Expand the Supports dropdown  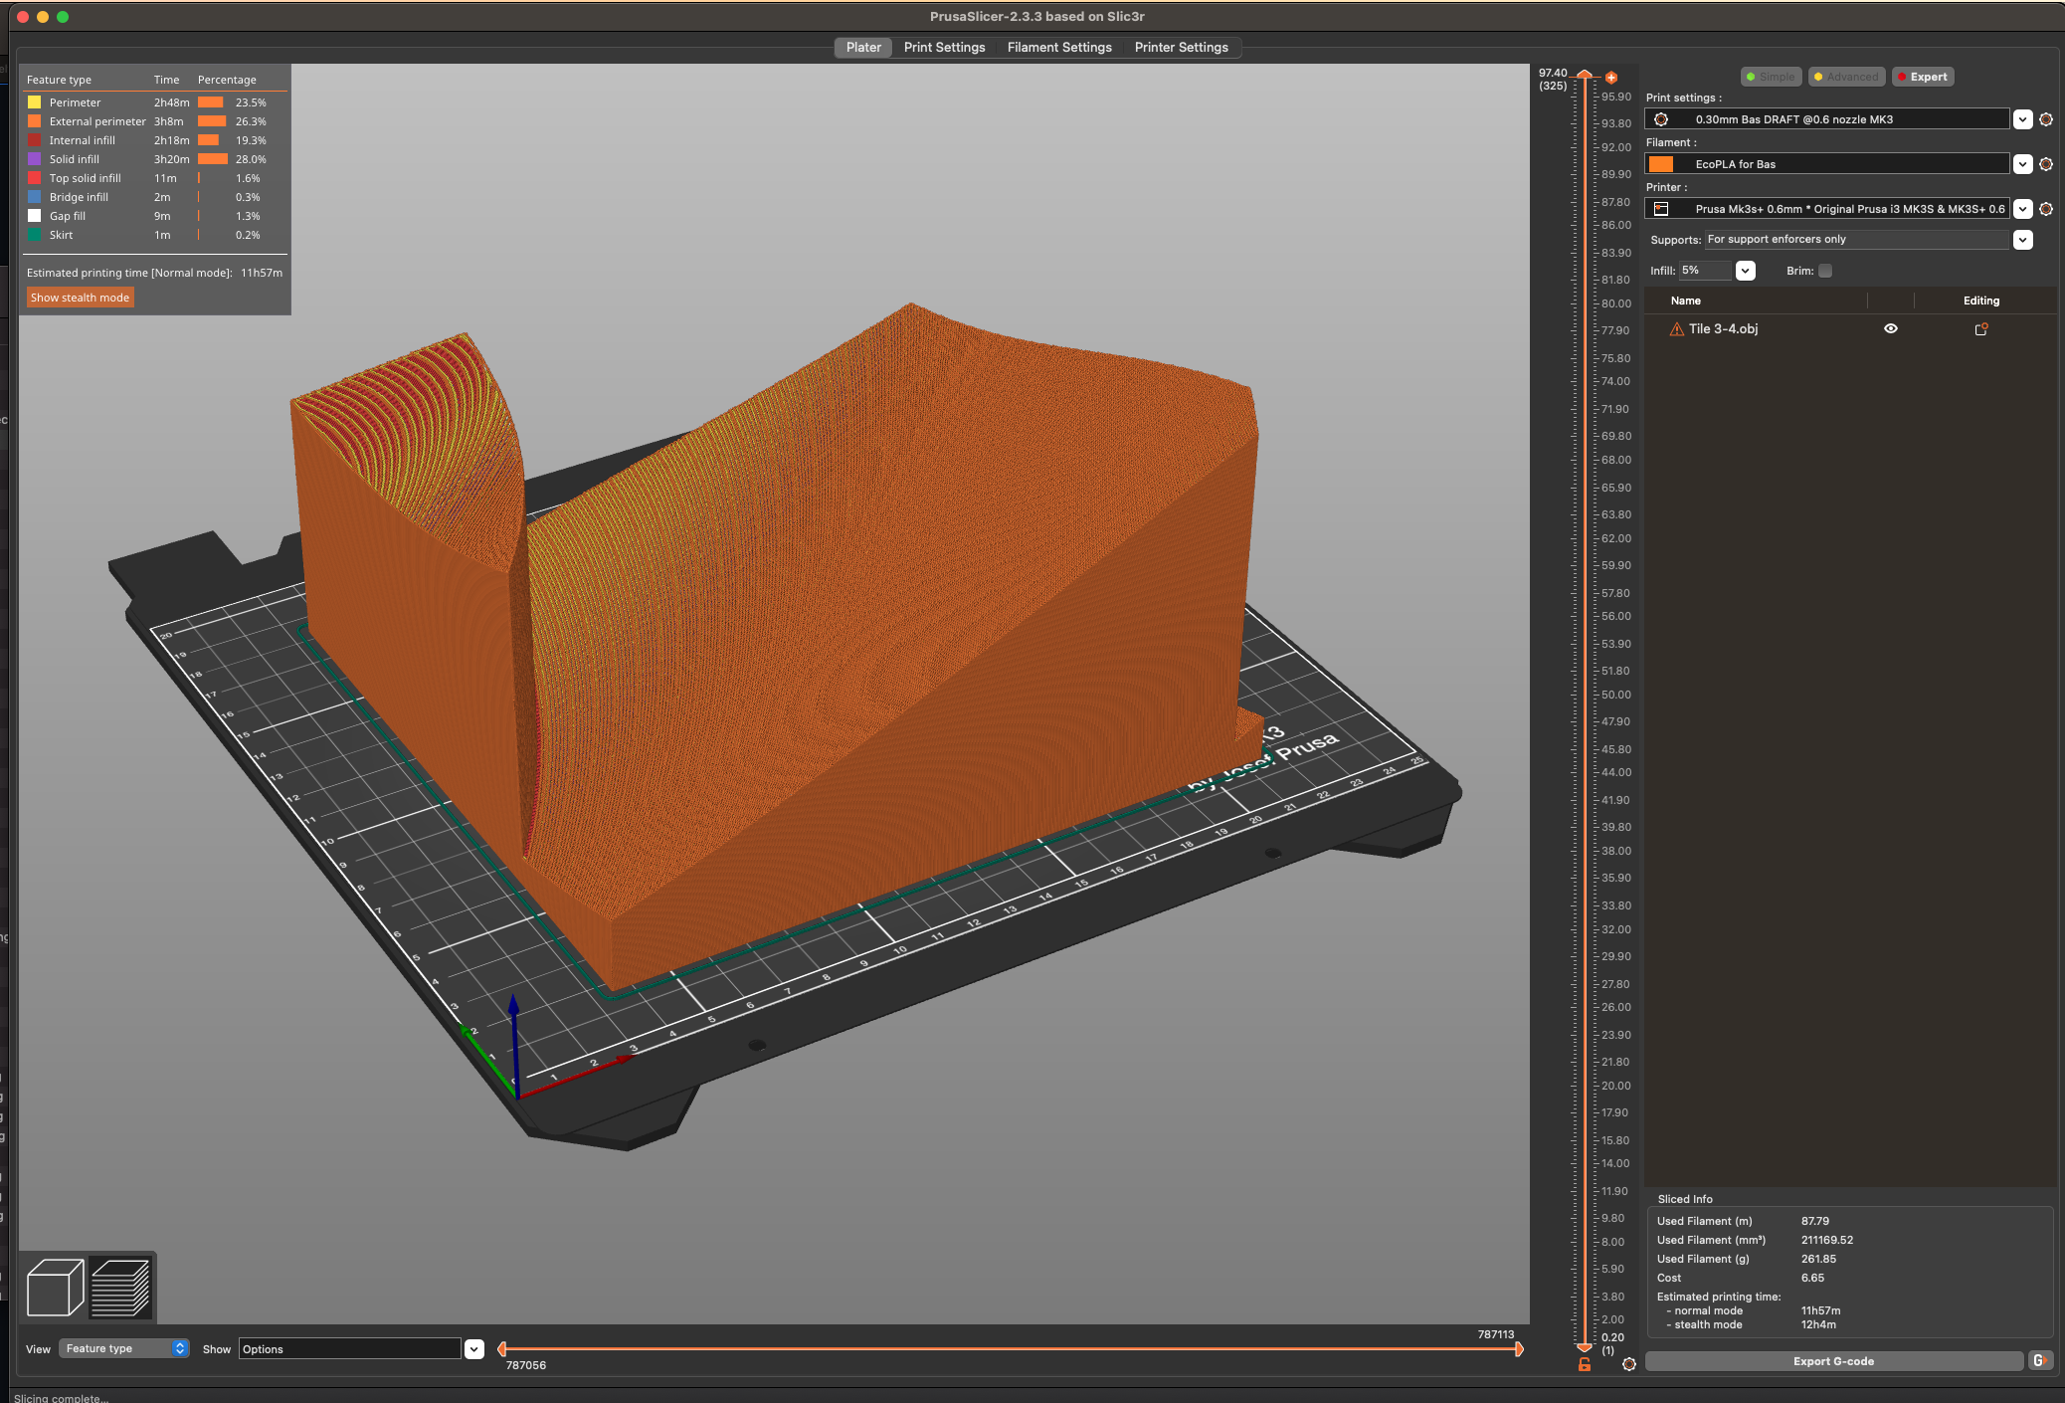(2022, 239)
